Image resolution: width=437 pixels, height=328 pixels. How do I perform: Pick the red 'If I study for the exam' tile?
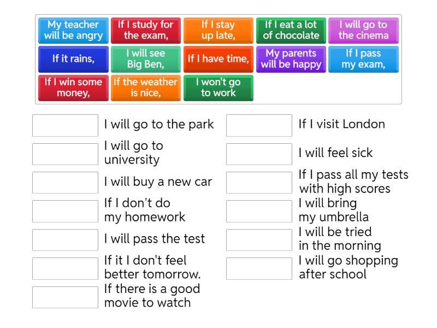(146, 31)
